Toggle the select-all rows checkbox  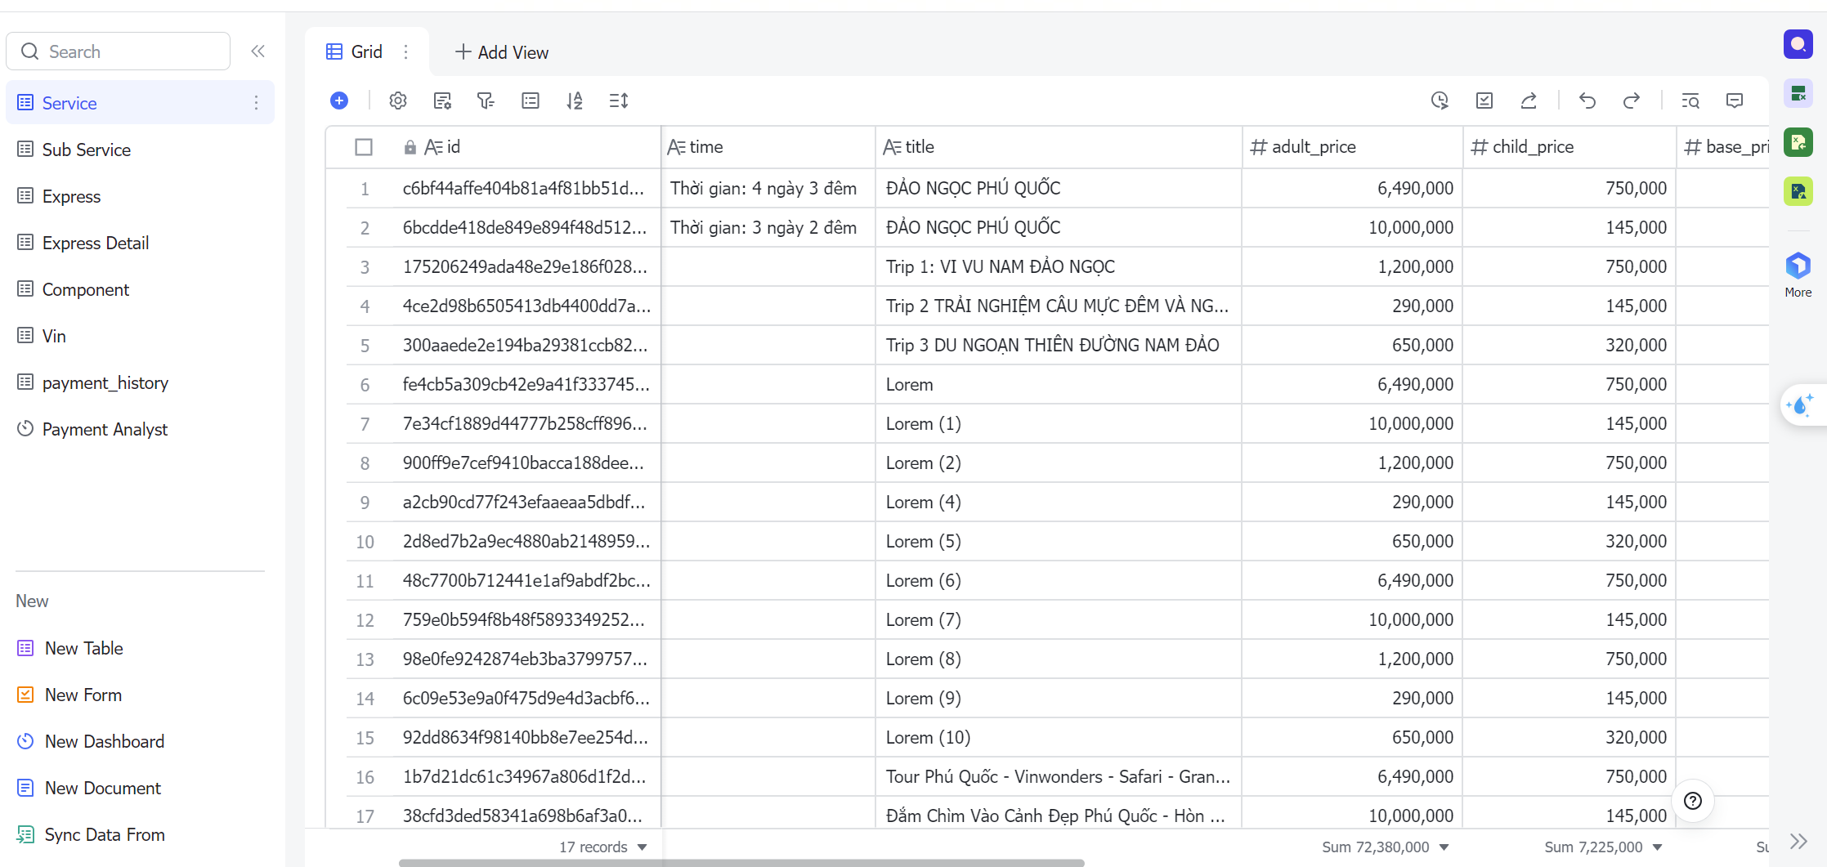coord(364,147)
